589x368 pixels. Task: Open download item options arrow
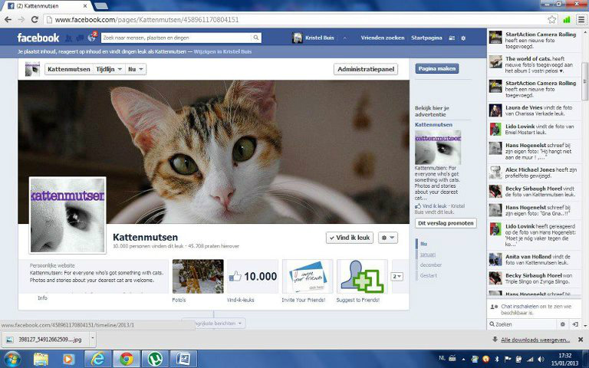click(92, 338)
